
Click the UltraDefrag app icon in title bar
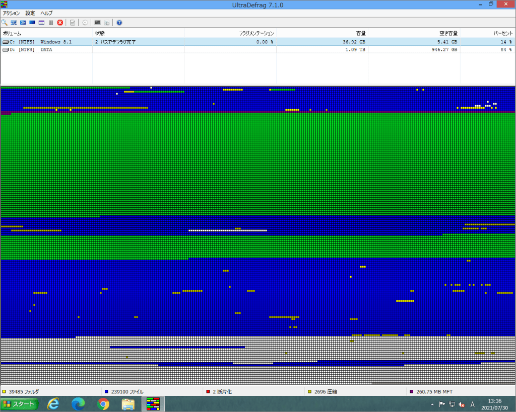click(4, 4)
